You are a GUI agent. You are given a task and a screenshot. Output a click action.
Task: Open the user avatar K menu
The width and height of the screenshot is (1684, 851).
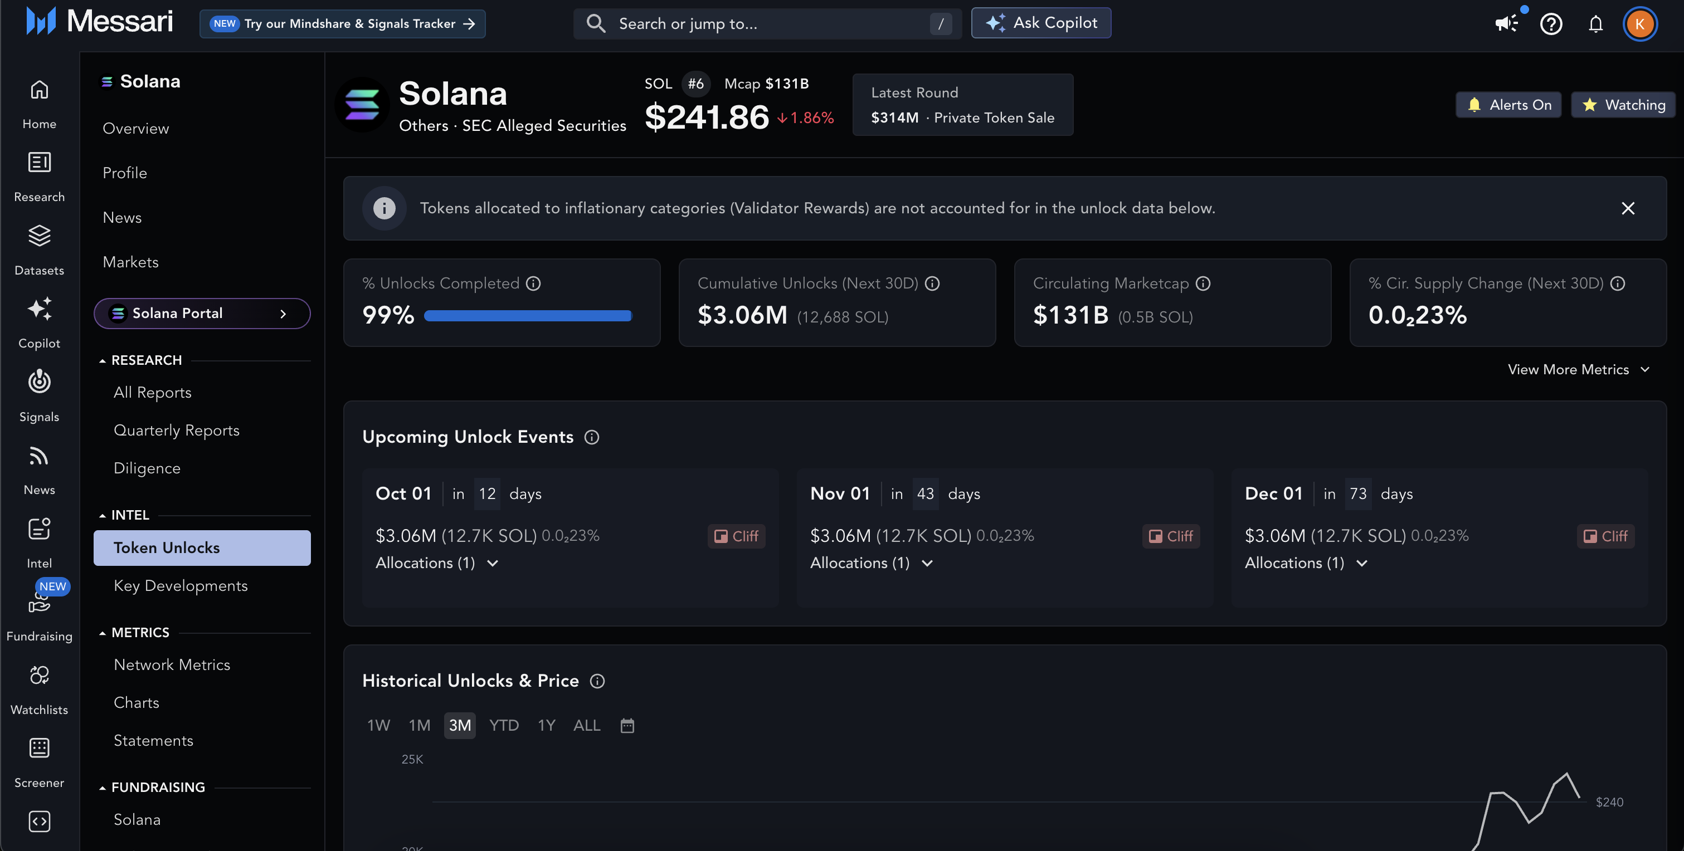[x=1639, y=24]
